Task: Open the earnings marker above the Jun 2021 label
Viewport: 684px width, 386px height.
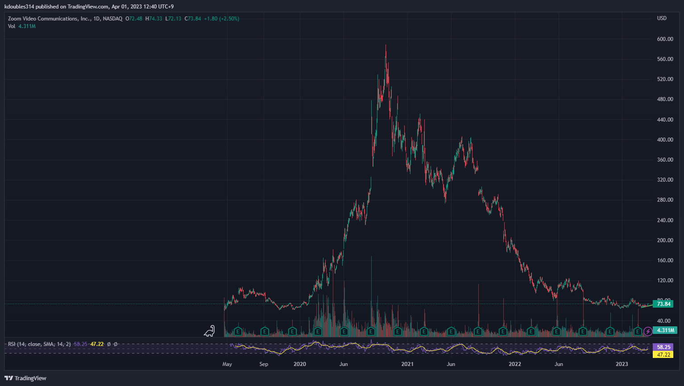Action: click(451, 331)
